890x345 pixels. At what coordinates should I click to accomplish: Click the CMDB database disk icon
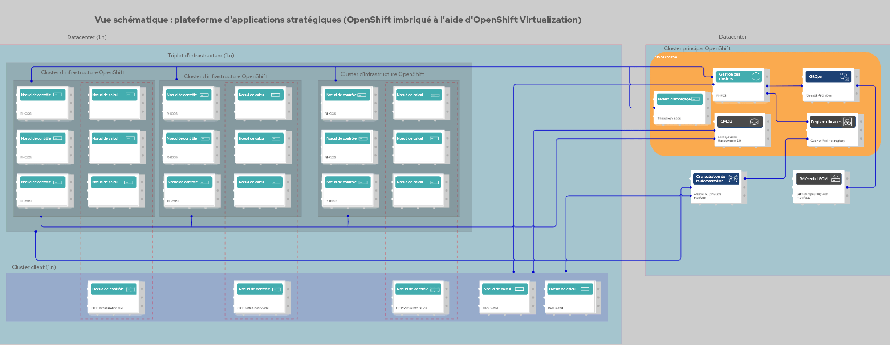tap(754, 121)
